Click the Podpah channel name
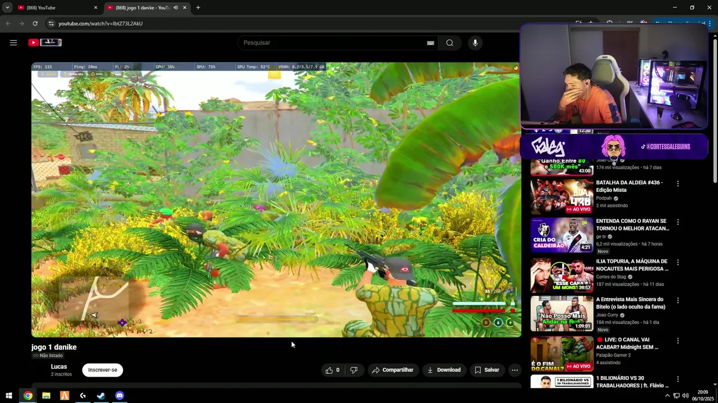718x403 pixels. coord(604,198)
